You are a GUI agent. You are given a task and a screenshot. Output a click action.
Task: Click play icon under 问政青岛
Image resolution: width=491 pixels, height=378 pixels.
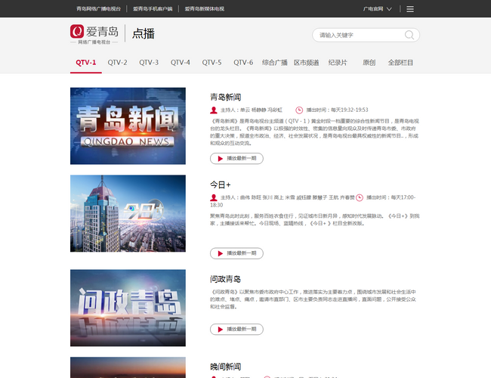pyautogui.click(x=221, y=330)
